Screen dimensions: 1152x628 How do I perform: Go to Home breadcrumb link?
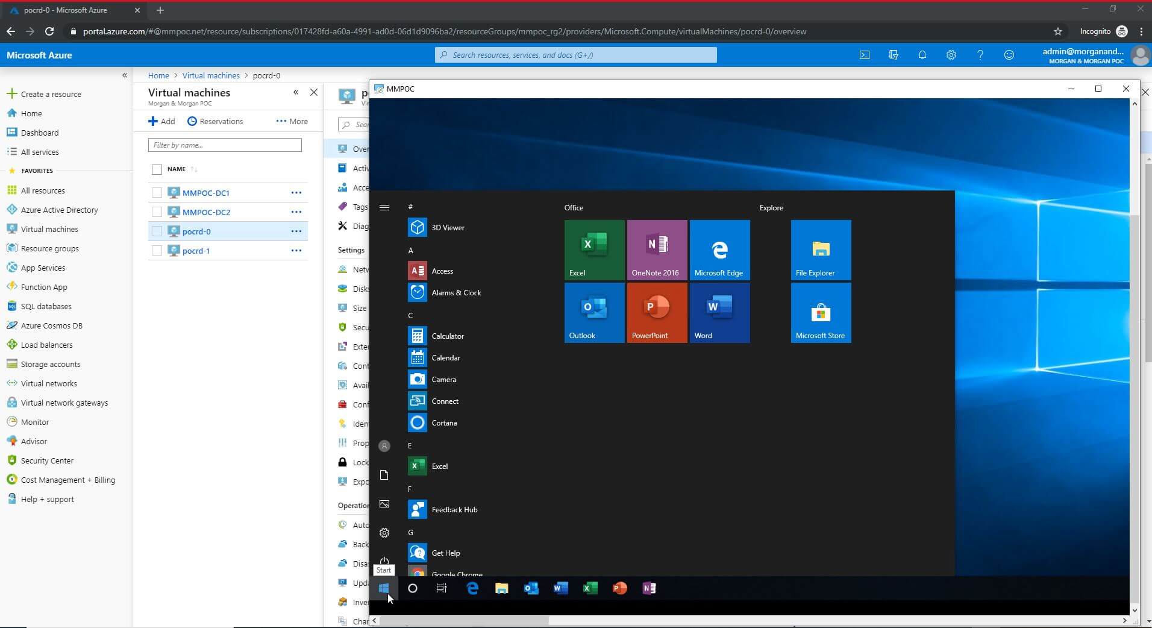click(x=158, y=75)
